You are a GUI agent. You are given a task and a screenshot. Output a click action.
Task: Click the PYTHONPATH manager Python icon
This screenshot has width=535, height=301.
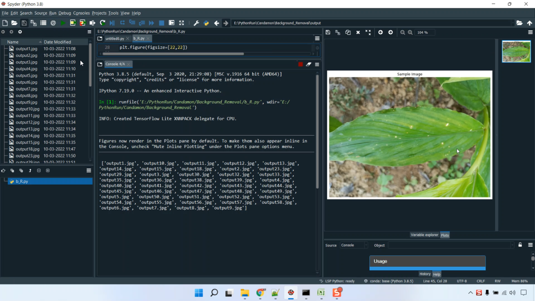pyautogui.click(x=206, y=23)
